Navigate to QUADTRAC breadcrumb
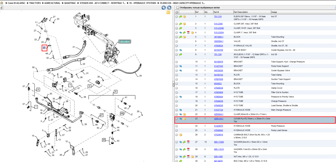Viewport: 336px width, 162px height. point(70,3)
